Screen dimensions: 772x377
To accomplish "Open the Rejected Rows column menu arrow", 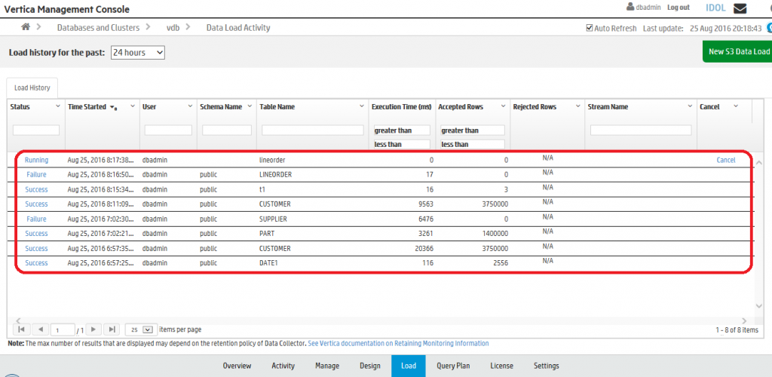I will 578,106.
